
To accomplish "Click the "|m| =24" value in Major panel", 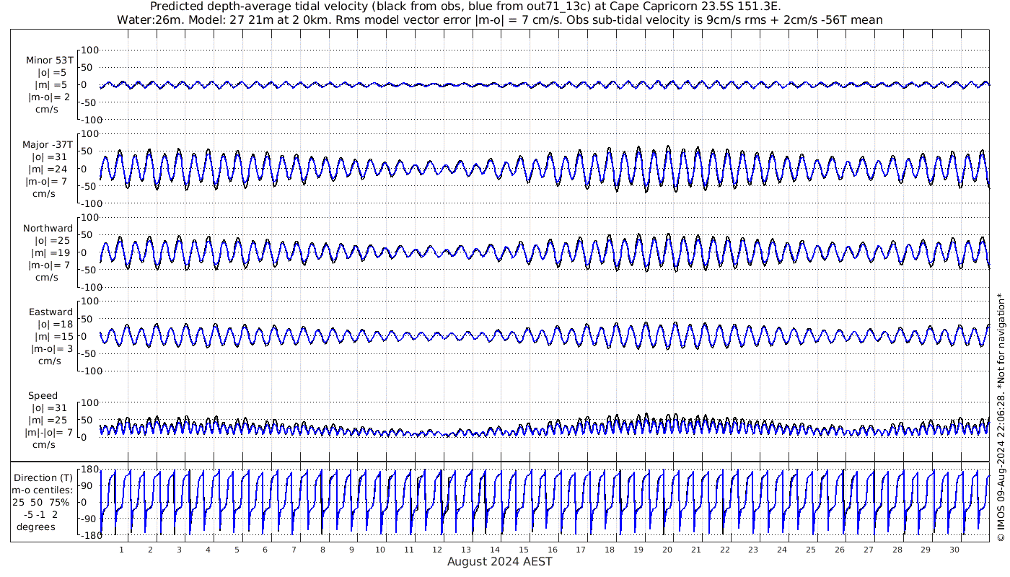I will [x=50, y=169].
